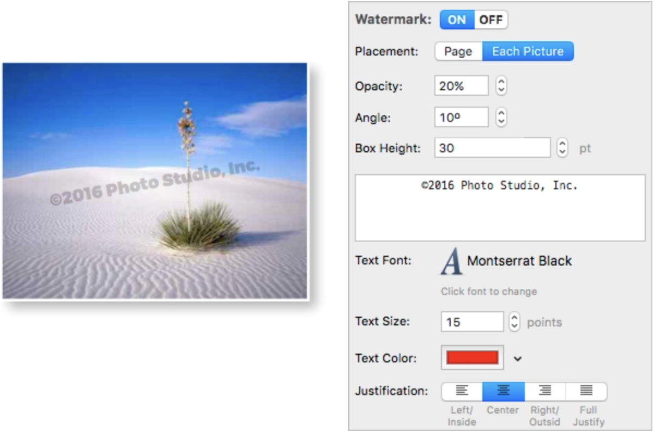Image resolution: width=654 pixels, height=432 pixels.
Task: Open the red Text Color swatch
Action: point(473,357)
